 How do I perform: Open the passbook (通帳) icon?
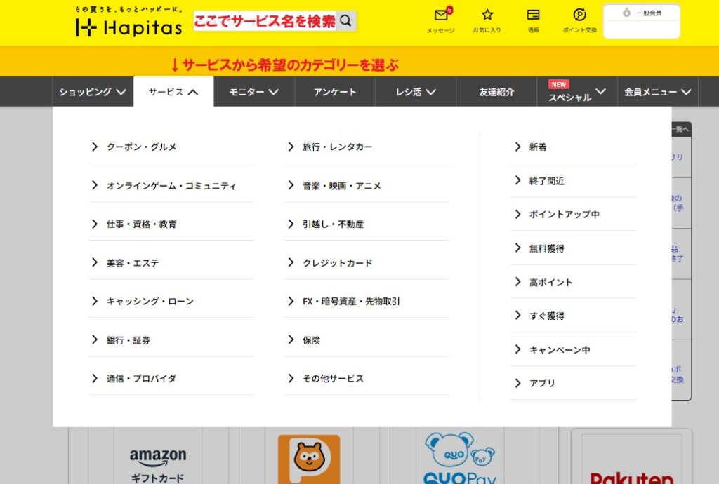point(533,15)
